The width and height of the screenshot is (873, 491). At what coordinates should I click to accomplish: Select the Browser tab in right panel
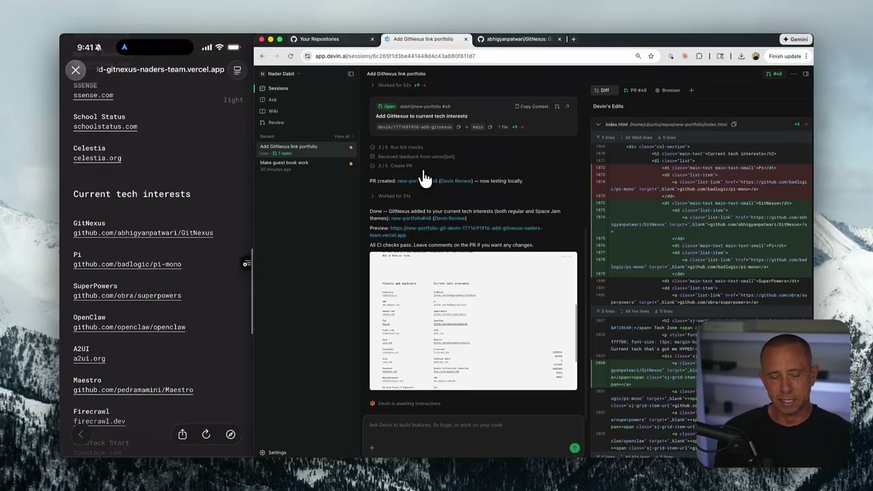pyautogui.click(x=668, y=90)
